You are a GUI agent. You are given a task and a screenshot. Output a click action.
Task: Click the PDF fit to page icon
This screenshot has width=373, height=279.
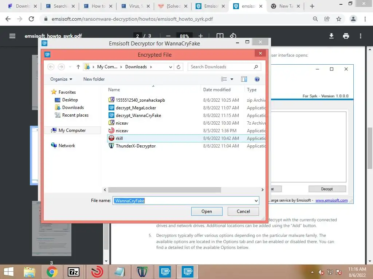(x=220, y=36)
